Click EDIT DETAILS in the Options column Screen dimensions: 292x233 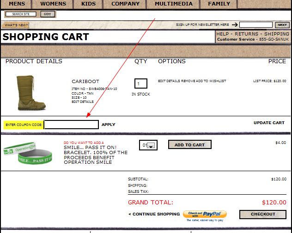click(169, 81)
